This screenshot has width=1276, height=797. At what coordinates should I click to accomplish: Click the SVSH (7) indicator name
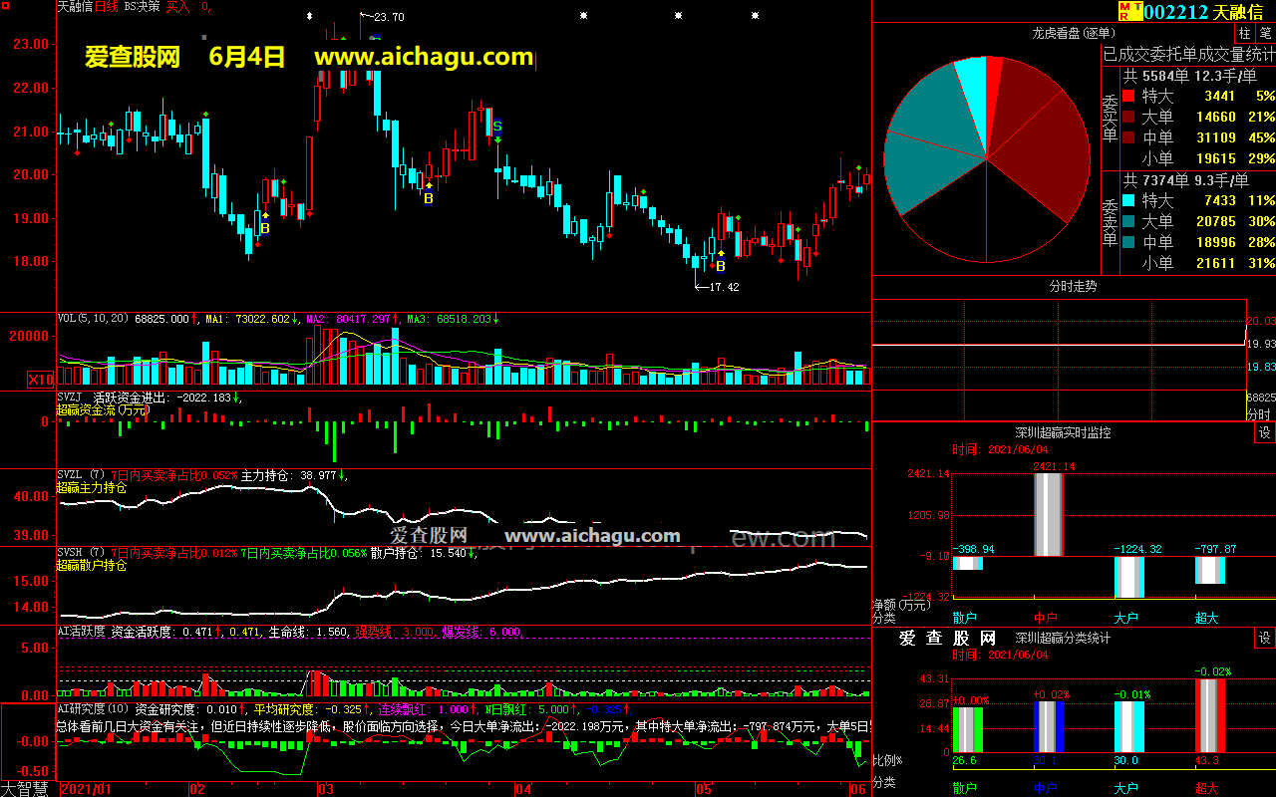tap(81, 552)
